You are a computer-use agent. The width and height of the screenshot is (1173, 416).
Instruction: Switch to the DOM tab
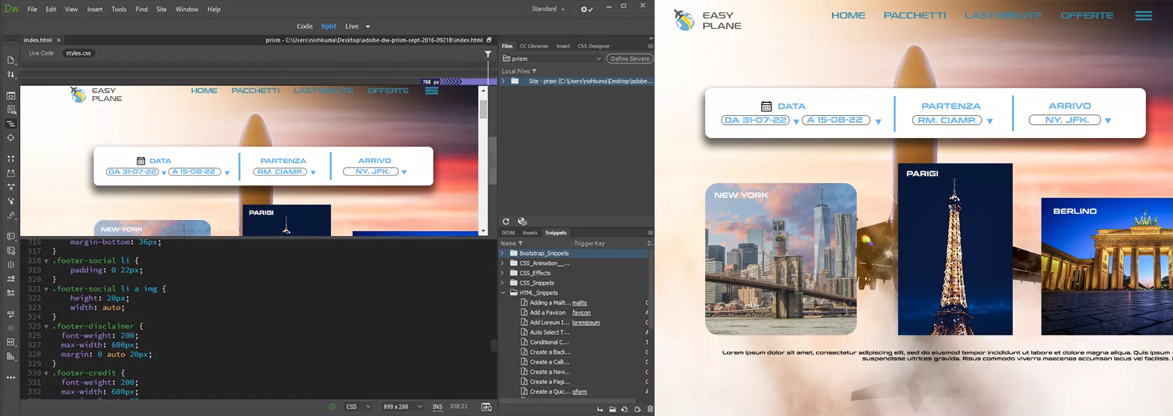tap(508, 233)
